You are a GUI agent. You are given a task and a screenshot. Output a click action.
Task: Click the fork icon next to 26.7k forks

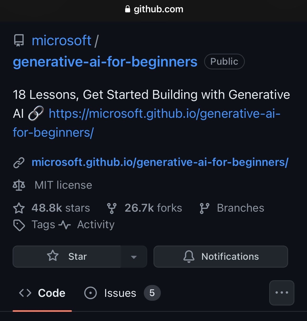112,208
